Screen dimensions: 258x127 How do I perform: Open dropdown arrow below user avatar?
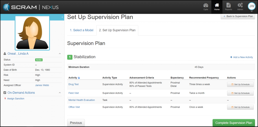click(x=251, y=11)
